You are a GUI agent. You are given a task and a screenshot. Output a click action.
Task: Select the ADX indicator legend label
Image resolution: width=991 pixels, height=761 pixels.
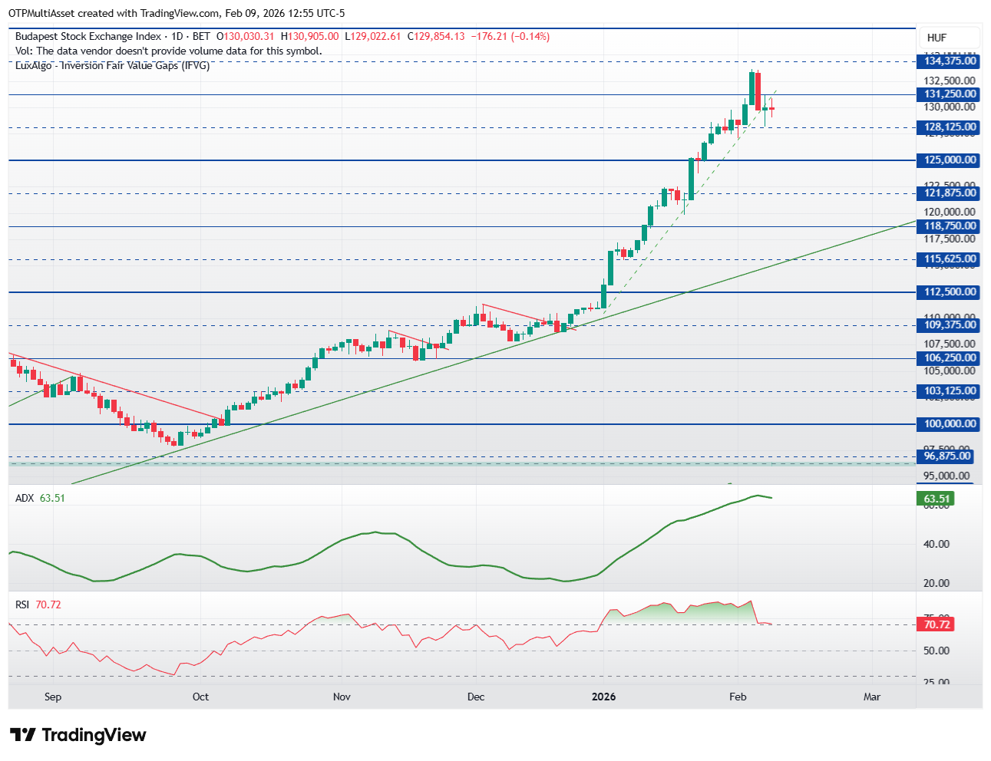pos(25,498)
